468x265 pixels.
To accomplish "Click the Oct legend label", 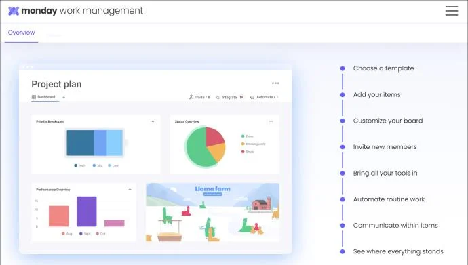I will 100,234.
